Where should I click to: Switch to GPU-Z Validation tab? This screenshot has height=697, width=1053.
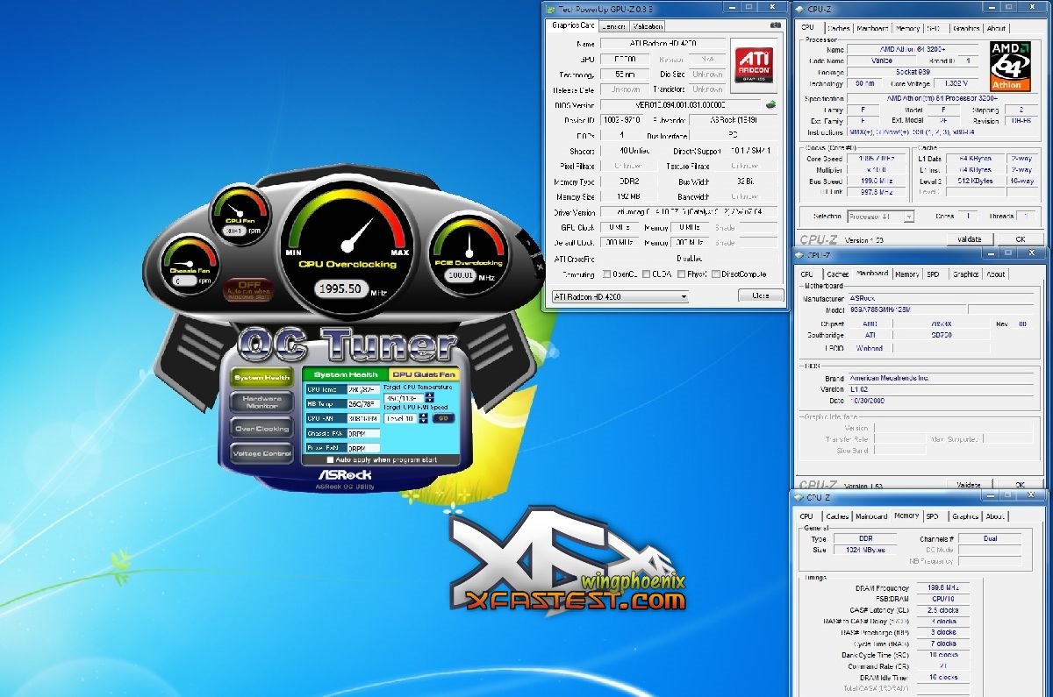(x=648, y=26)
